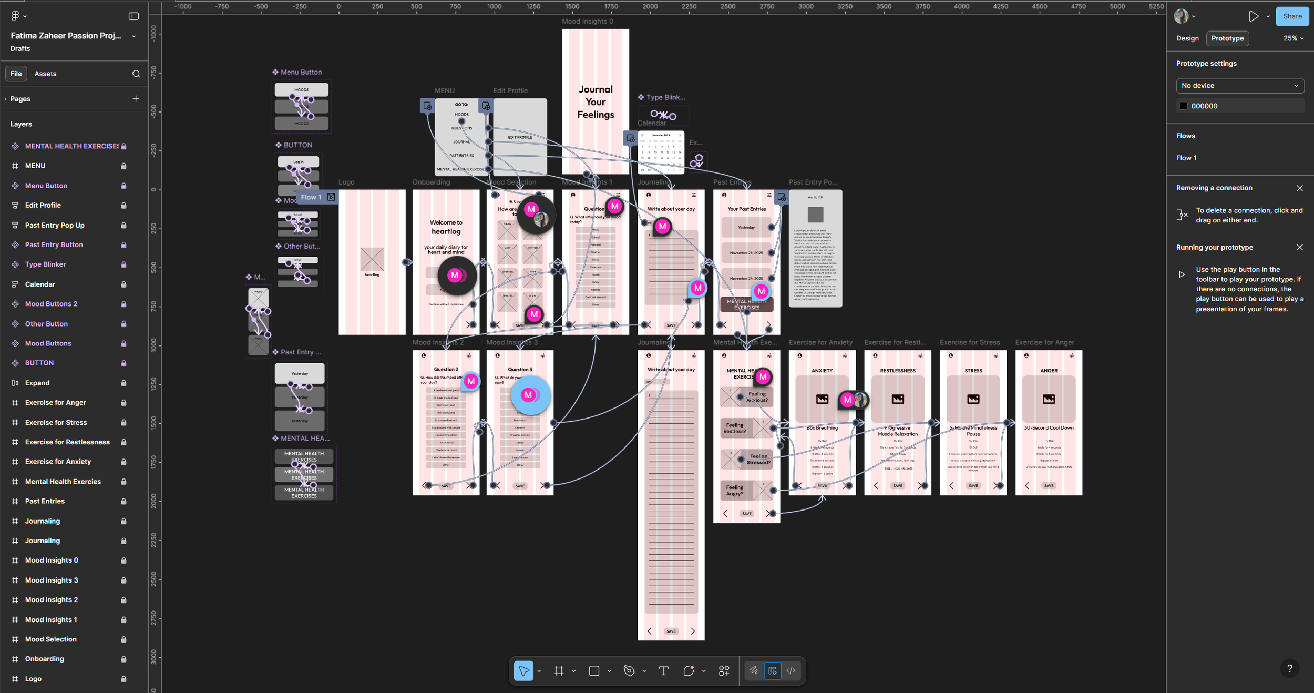The height and width of the screenshot is (693, 1314).
Task: Select the Journaling layer above Mood Insights 0
Action: pyautogui.click(x=43, y=541)
